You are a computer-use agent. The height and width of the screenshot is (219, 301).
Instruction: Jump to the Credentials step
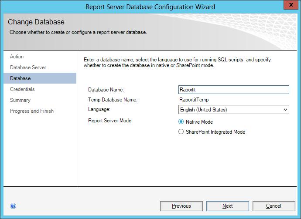(22, 89)
